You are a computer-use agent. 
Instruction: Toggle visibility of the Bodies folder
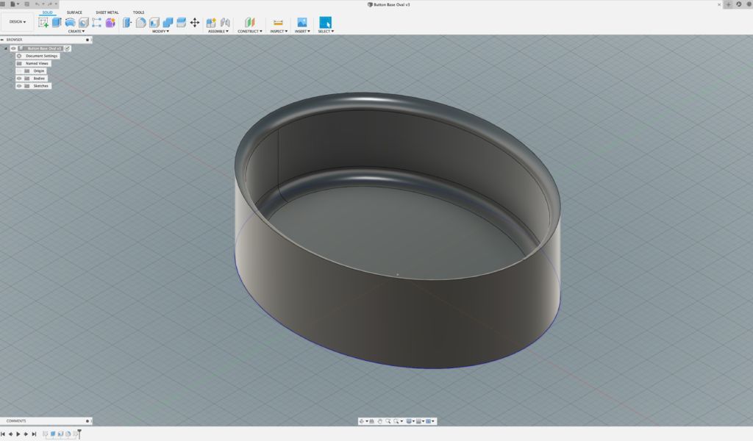click(18, 78)
